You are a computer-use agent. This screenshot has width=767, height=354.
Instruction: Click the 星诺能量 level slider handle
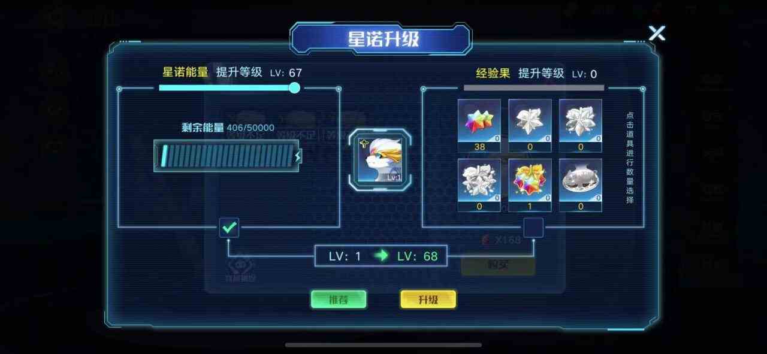click(294, 88)
